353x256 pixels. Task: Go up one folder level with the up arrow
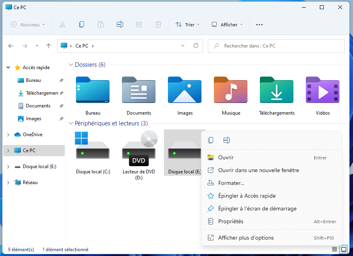click(x=48, y=46)
